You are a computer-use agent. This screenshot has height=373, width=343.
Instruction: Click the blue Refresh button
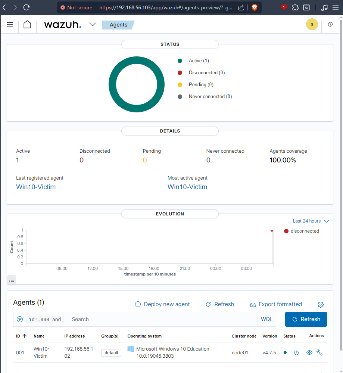306,319
